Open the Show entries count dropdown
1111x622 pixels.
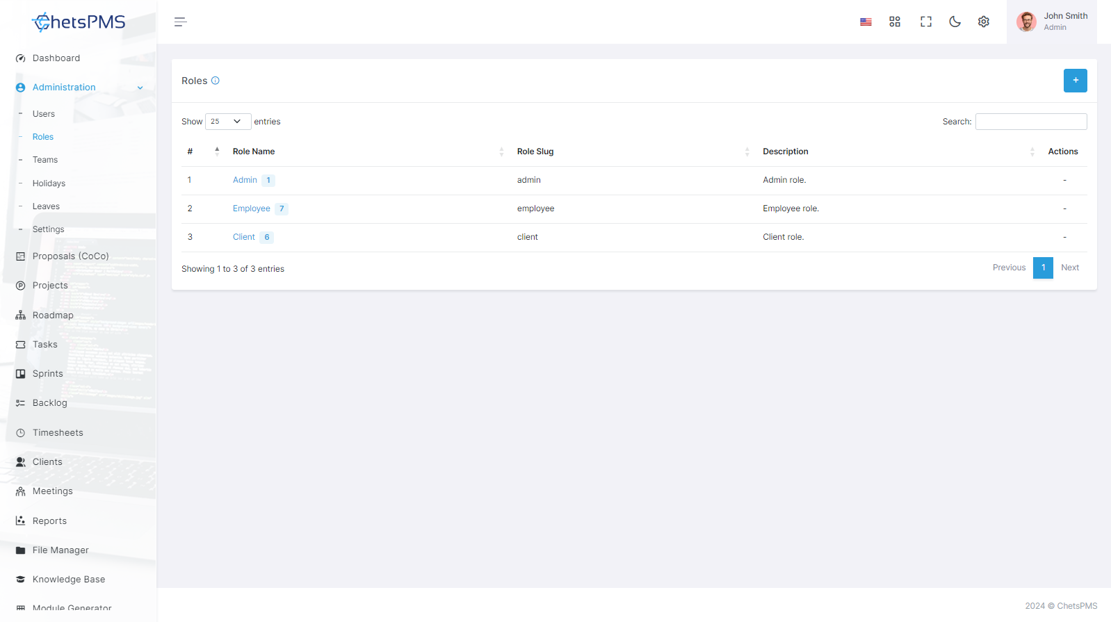click(228, 122)
